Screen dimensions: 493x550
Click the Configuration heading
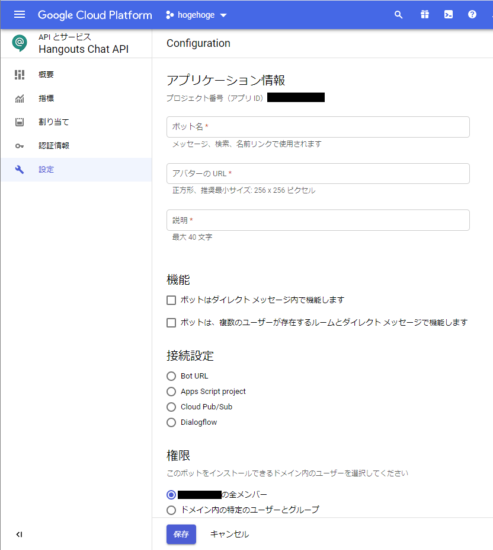point(199,43)
